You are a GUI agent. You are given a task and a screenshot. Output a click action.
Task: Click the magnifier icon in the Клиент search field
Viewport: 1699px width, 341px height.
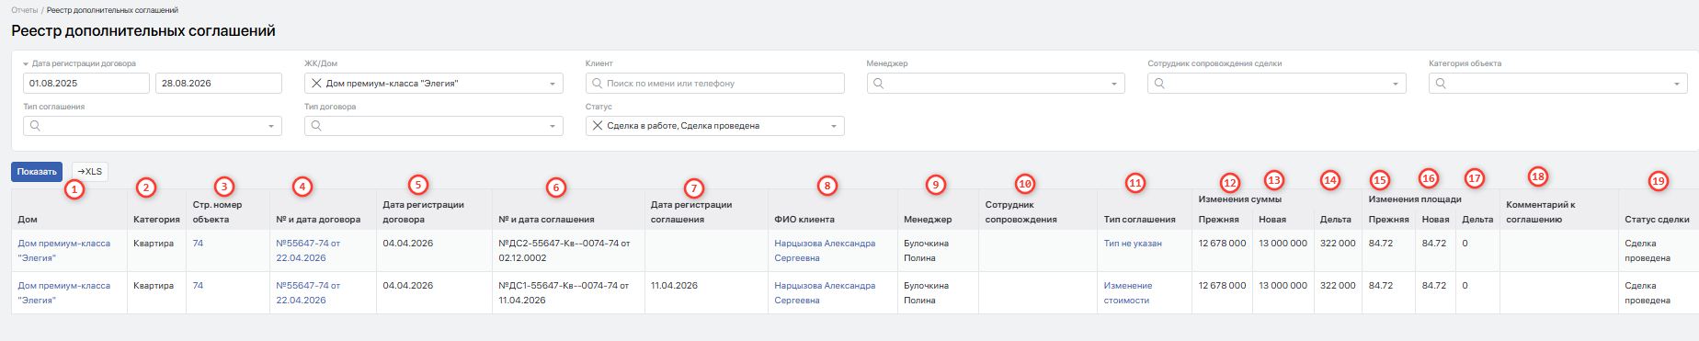coord(597,84)
